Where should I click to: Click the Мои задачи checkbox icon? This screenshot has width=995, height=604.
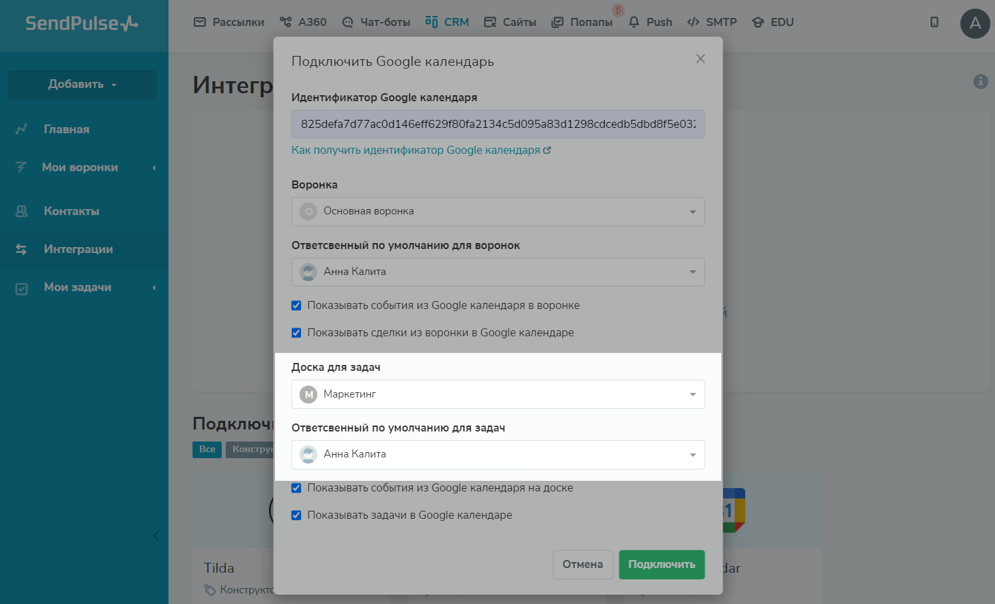(21, 288)
